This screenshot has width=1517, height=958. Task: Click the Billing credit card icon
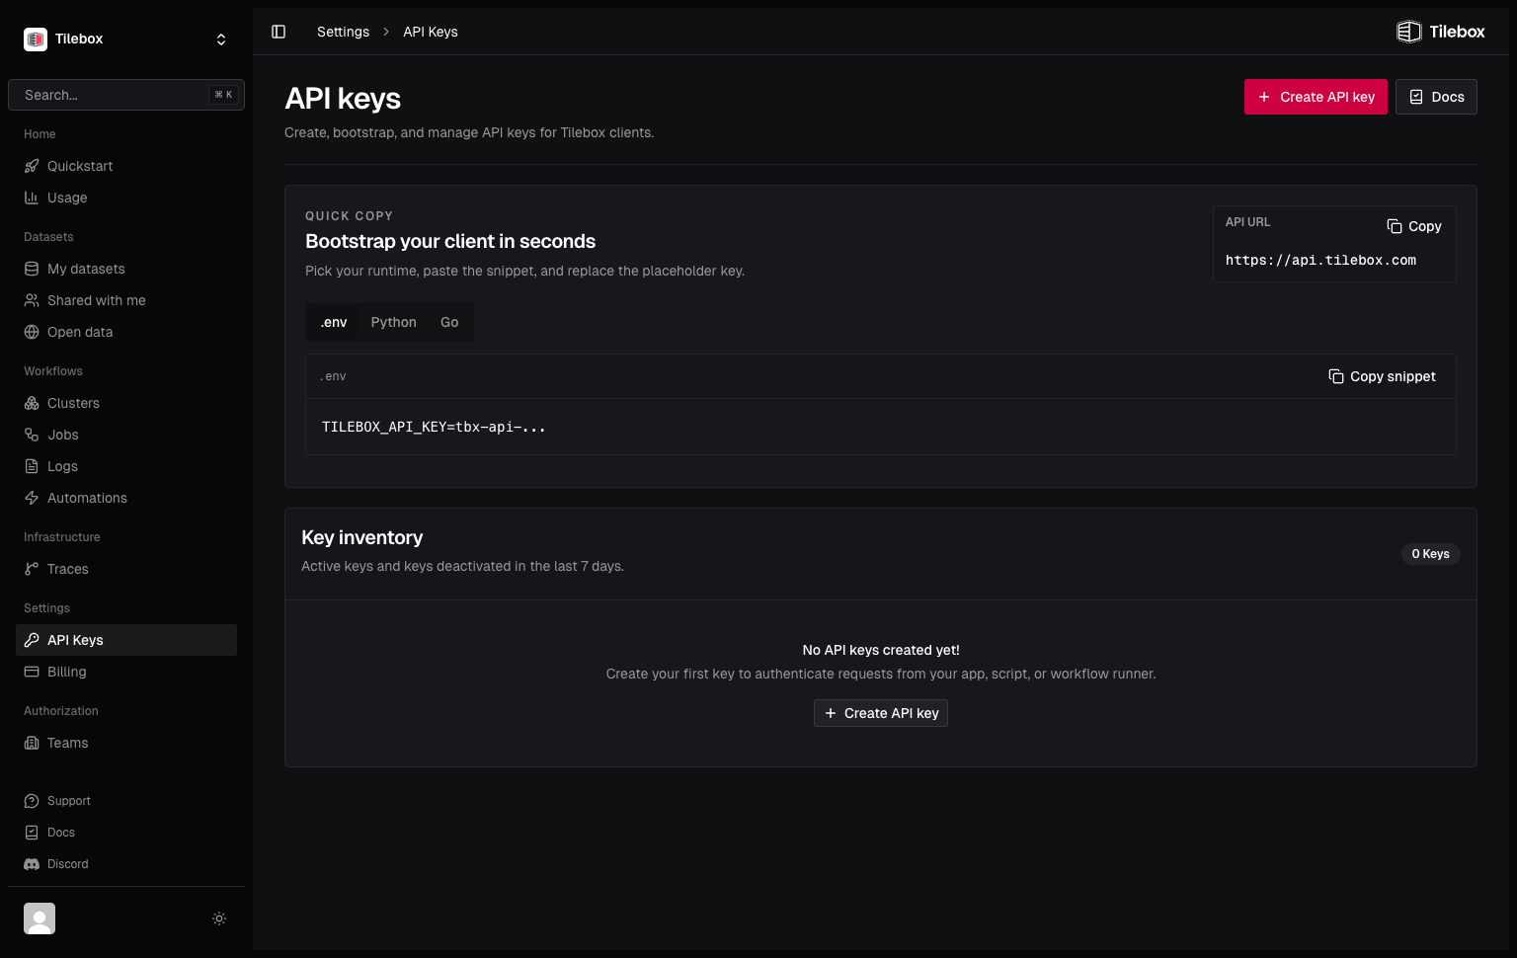(x=32, y=672)
